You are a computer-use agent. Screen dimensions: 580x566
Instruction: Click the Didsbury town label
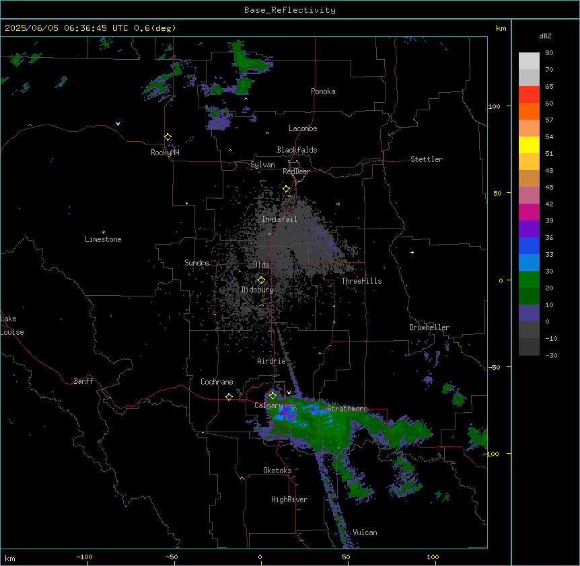(258, 290)
